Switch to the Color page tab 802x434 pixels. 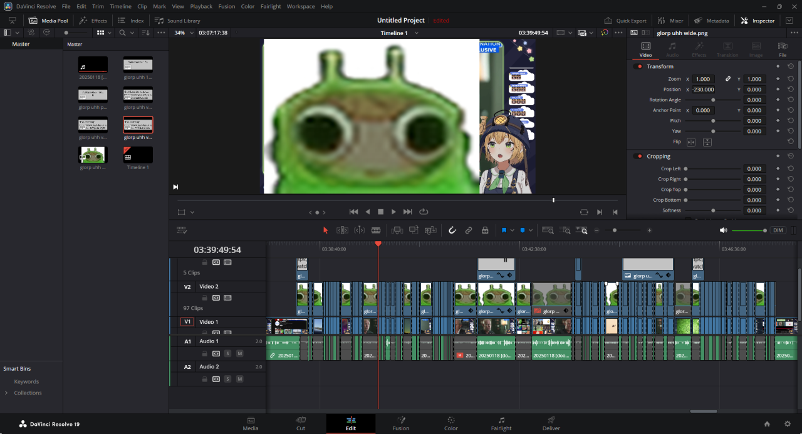tap(450, 423)
